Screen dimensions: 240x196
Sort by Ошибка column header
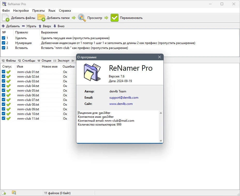pos(69,67)
